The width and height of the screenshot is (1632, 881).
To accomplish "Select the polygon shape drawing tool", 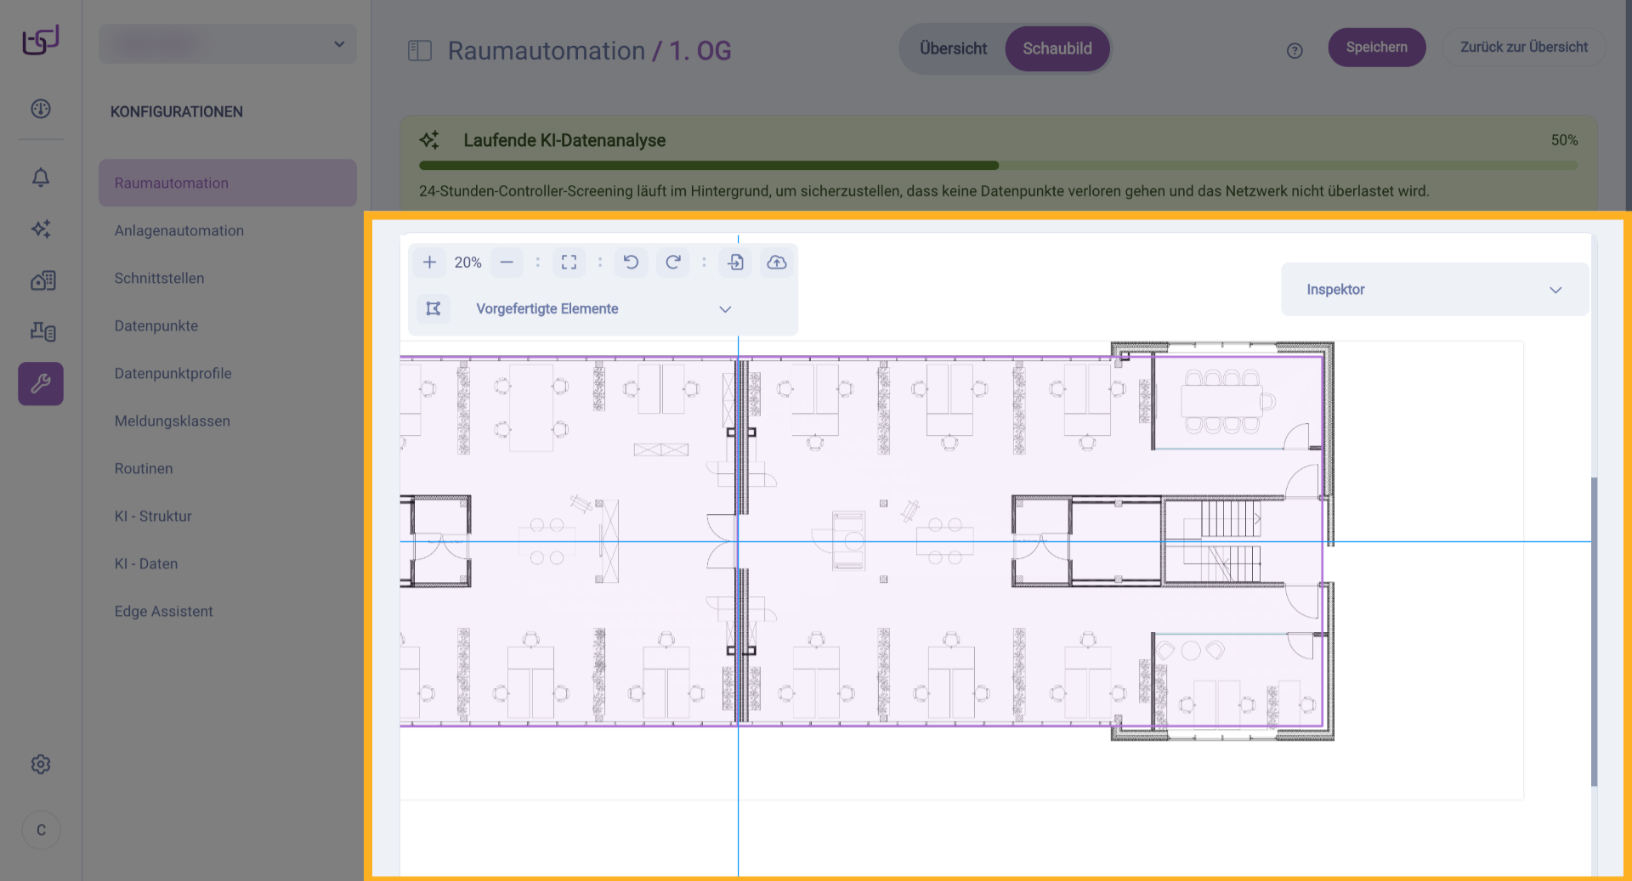I will (x=433, y=308).
